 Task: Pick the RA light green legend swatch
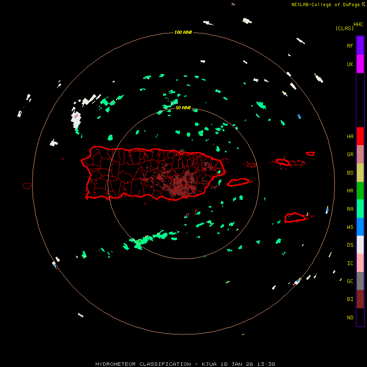[360, 209]
